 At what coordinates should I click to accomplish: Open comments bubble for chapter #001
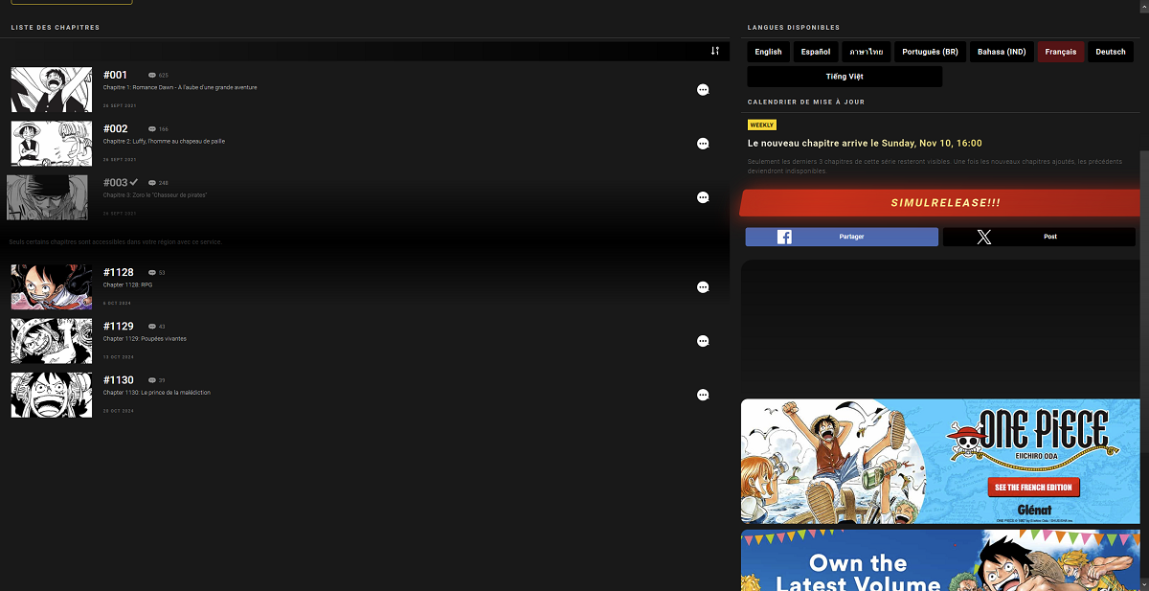(x=703, y=90)
